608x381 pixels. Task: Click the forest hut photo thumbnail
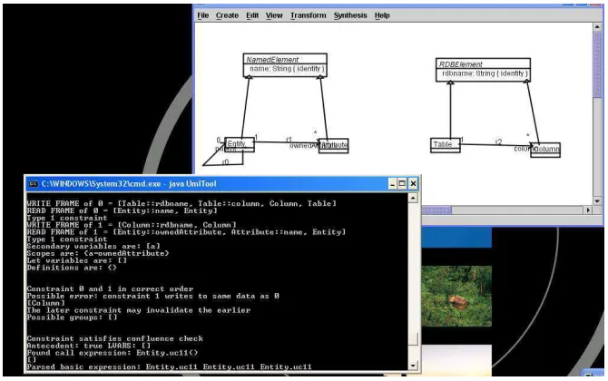tap(456, 296)
